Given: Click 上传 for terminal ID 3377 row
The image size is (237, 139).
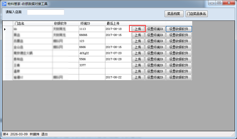Looking at the screenshot, I should pos(138,65).
